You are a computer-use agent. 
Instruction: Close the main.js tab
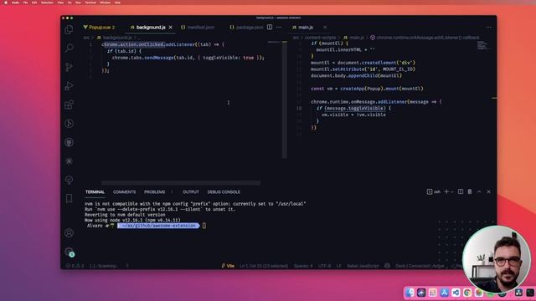tap(325, 28)
